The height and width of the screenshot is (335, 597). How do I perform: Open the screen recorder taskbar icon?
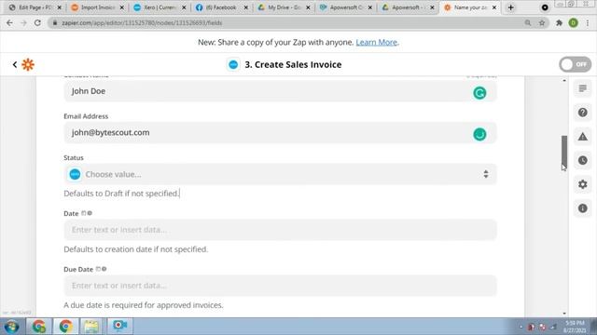click(119, 327)
